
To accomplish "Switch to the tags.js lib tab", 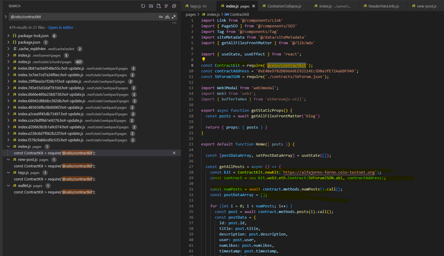I will coord(198,6).
